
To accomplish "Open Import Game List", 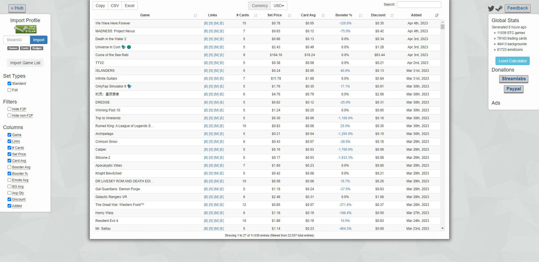I will pyautogui.click(x=25, y=63).
